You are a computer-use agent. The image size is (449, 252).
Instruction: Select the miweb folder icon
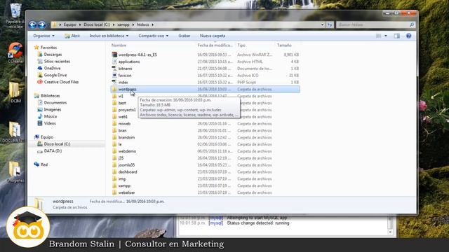(114, 124)
